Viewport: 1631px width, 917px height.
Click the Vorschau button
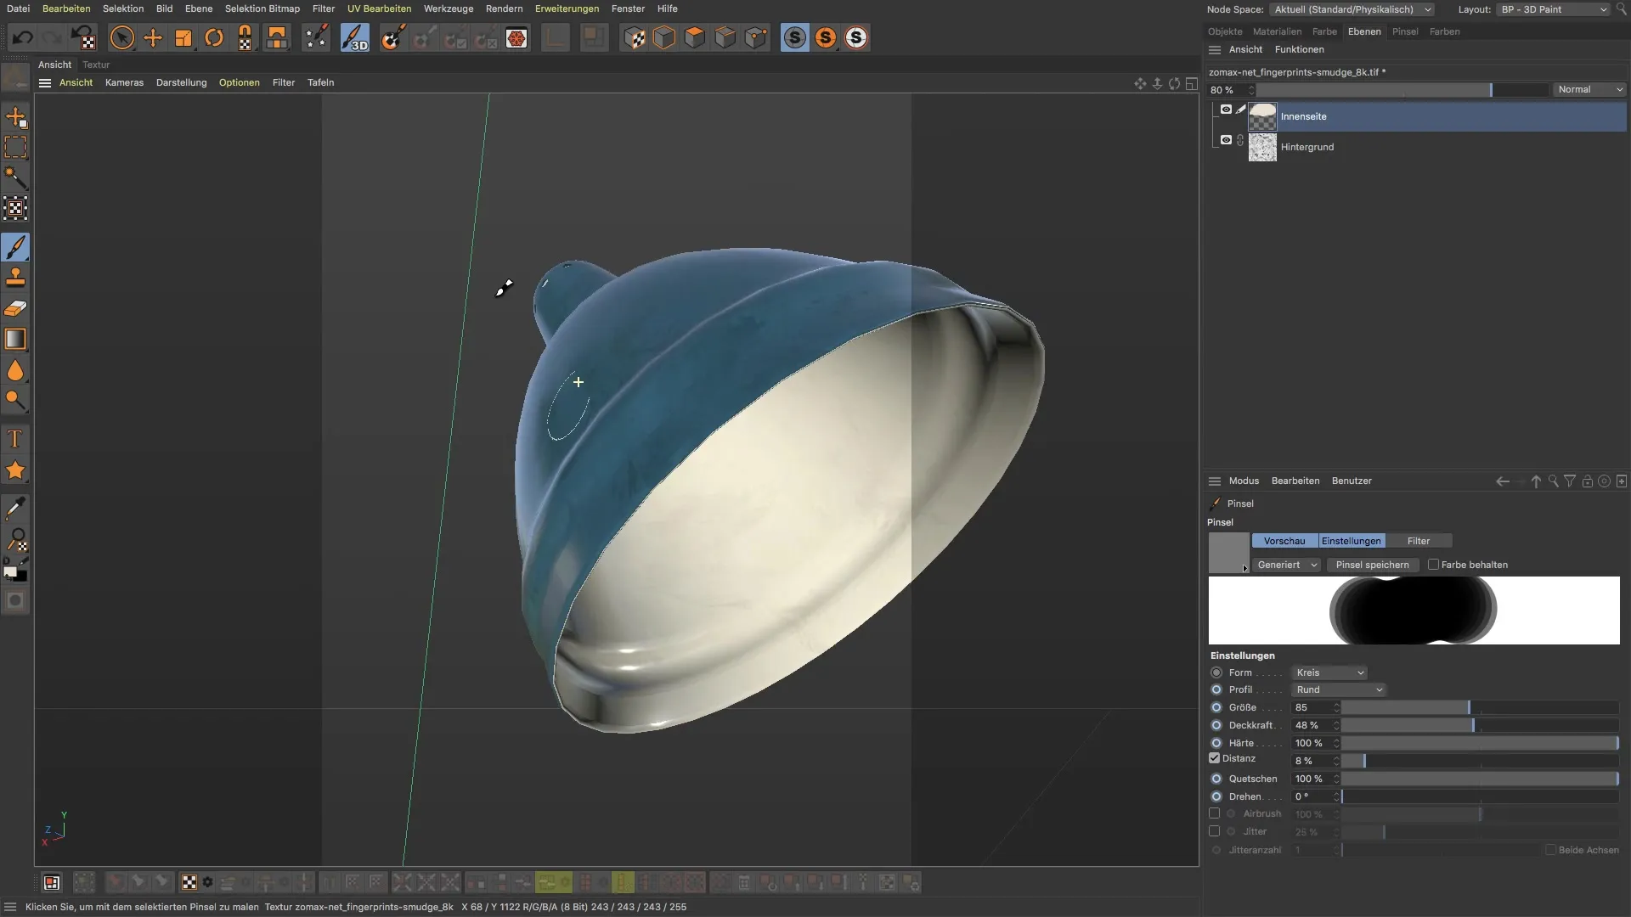pos(1284,541)
